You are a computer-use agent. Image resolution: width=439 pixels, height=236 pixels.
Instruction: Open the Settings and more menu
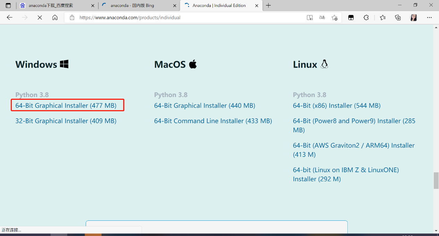pyautogui.click(x=429, y=17)
